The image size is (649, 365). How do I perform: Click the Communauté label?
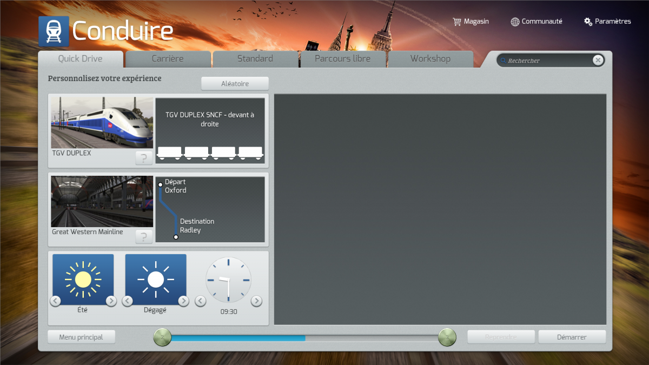pyautogui.click(x=542, y=22)
